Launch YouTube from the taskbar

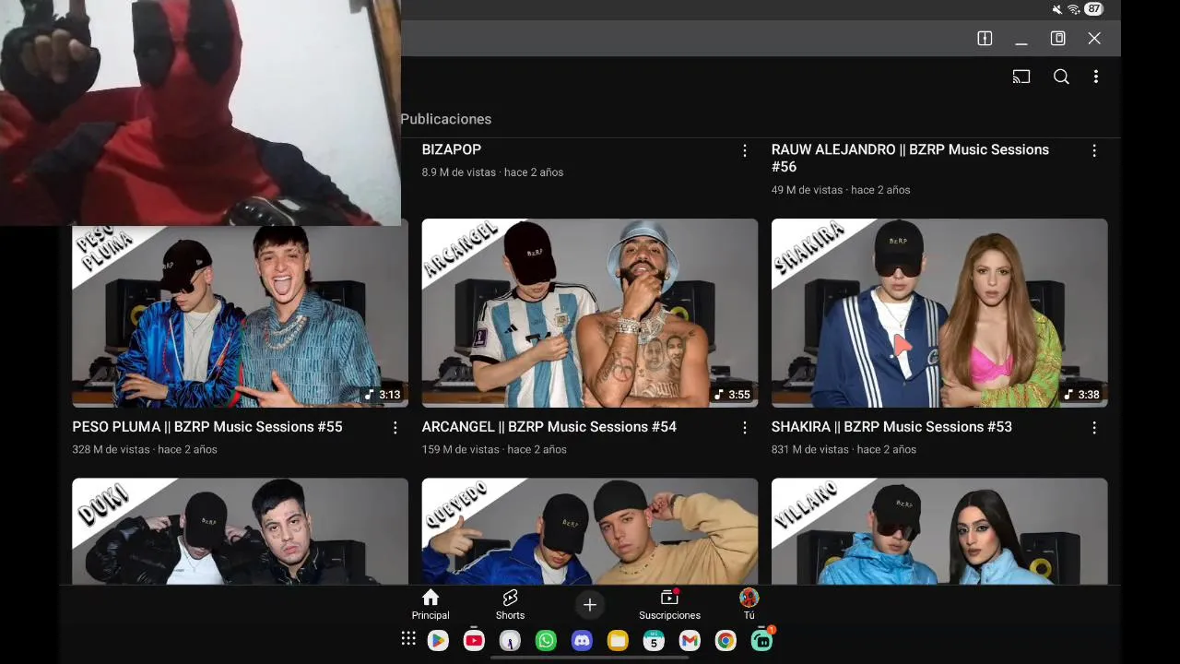point(474,640)
